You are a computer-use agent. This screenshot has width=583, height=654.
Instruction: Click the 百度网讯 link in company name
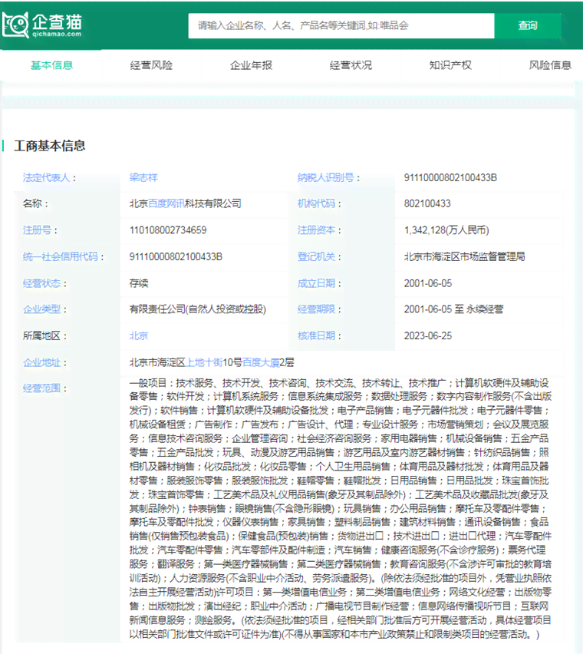tap(166, 203)
